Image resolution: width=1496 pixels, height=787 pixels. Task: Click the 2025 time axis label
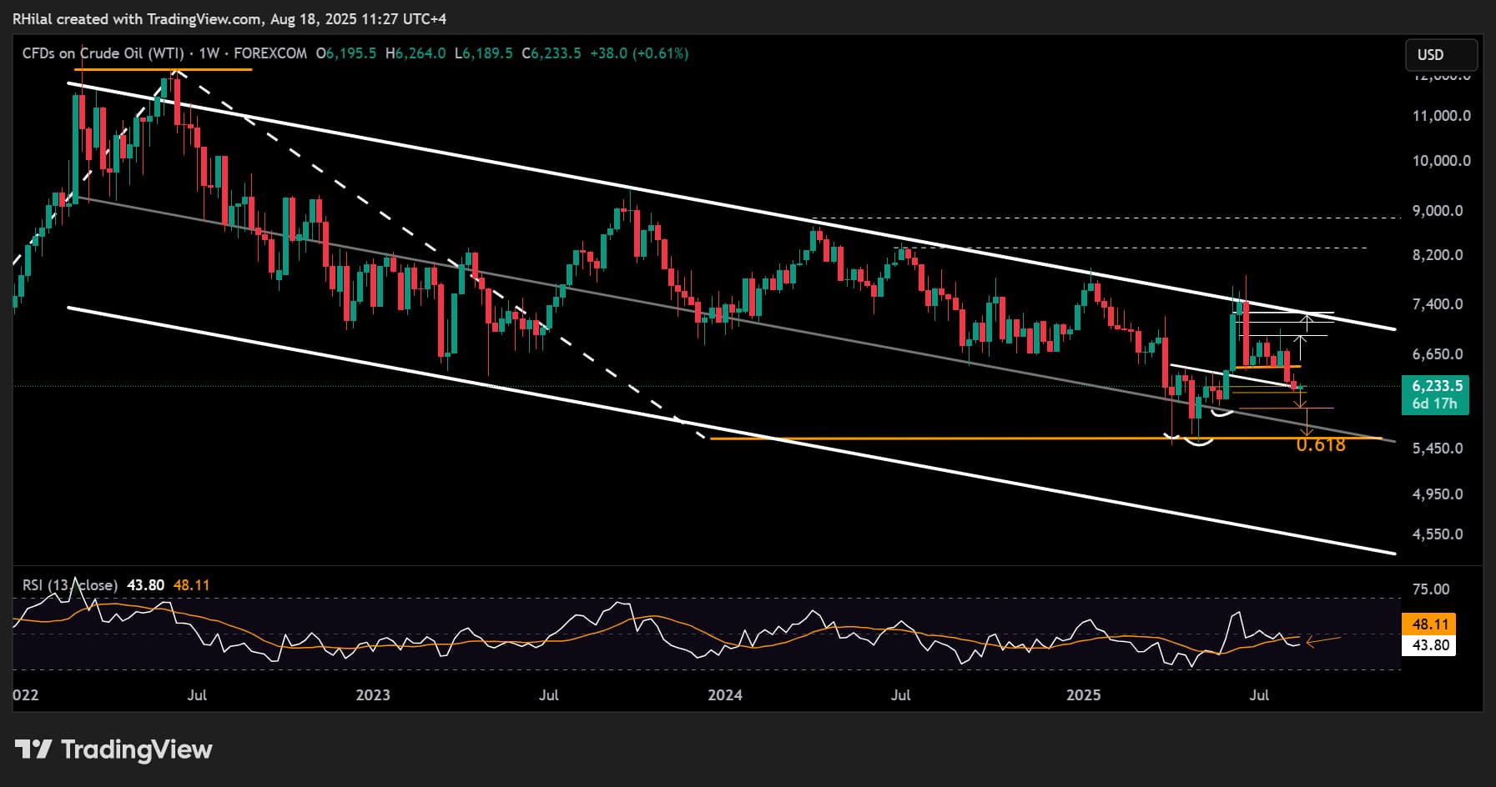[x=1084, y=695]
